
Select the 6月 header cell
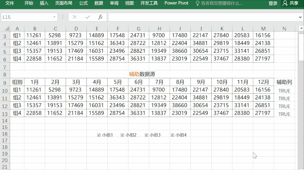[138, 82]
